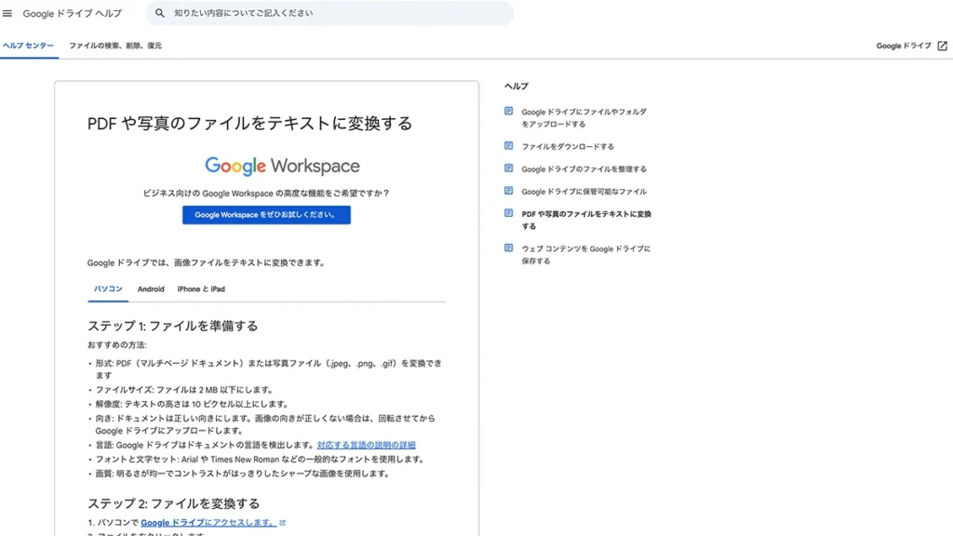Open Google ドライブにアクセスします link
Screen dimensions: 953x536
coord(208,523)
